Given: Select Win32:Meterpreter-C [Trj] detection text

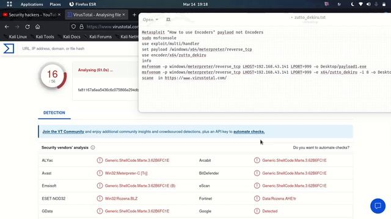Looking at the screenshot, I should click(126, 173).
